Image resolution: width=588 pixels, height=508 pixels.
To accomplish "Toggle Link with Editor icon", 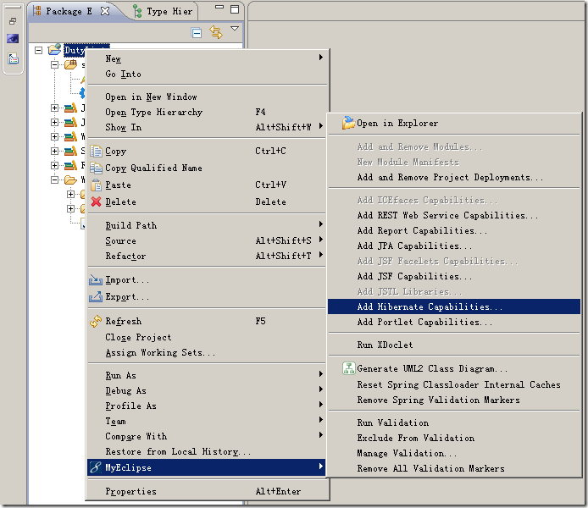I will pos(216,33).
